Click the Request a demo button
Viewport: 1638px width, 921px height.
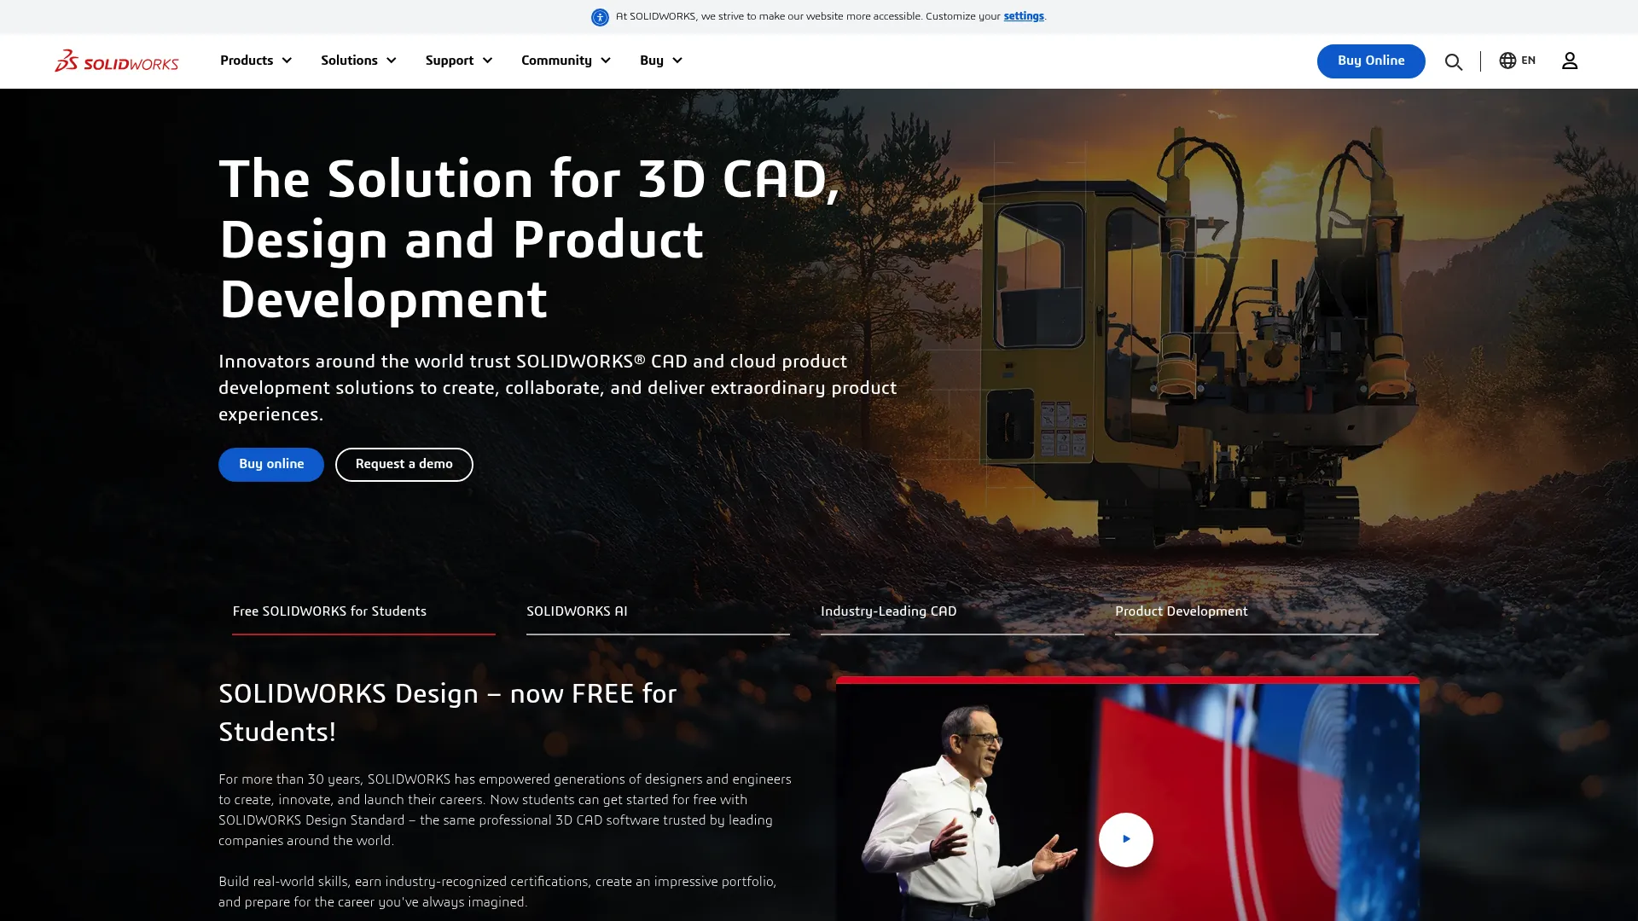click(x=404, y=465)
